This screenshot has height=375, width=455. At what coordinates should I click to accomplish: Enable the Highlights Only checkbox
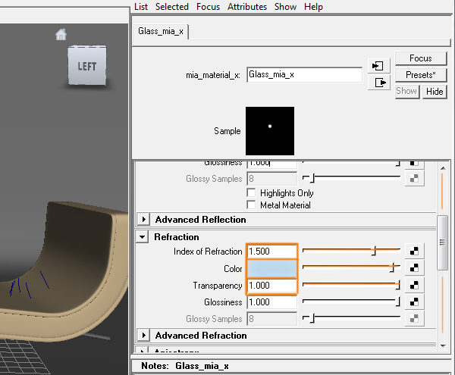pyautogui.click(x=251, y=193)
